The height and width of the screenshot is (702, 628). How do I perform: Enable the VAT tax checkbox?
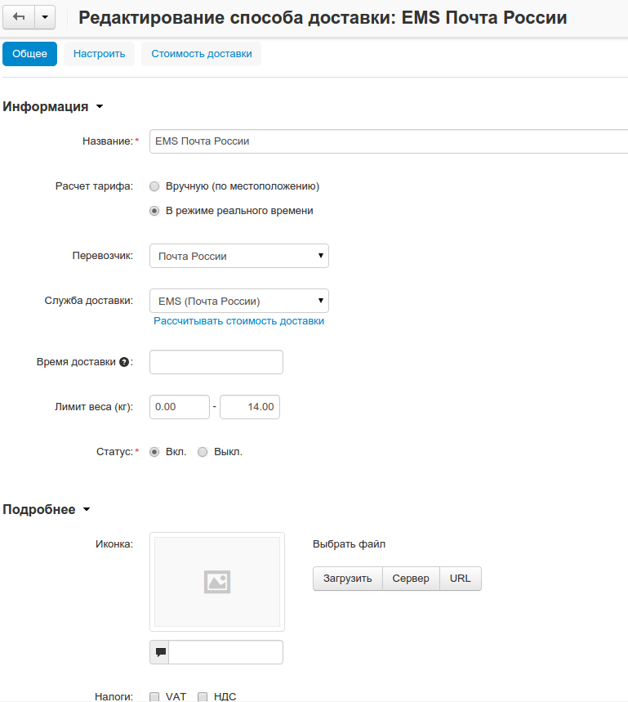point(154,697)
